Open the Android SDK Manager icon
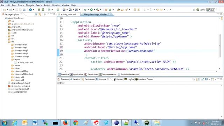 (x=39, y=10)
